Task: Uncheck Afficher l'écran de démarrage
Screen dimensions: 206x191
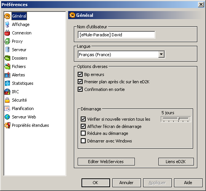Action: [83, 126]
